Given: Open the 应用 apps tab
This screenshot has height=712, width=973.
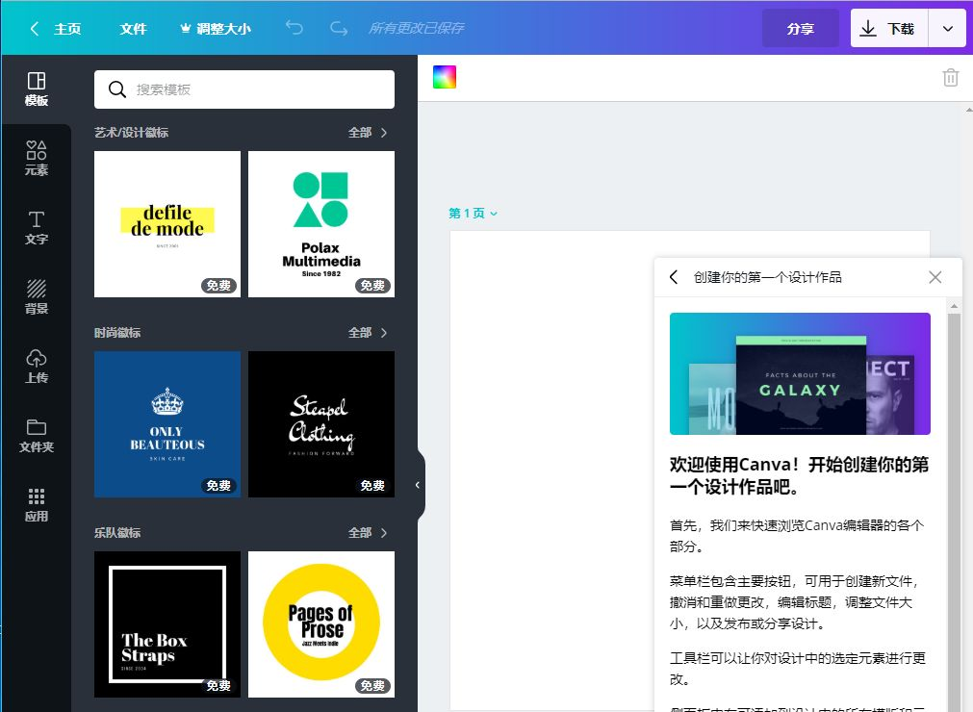Looking at the screenshot, I should pyautogui.click(x=36, y=505).
